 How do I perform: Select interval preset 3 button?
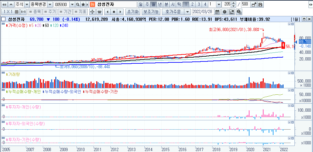pos(199,4)
